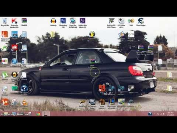Launch the red Rust game icon

tap(102, 88)
